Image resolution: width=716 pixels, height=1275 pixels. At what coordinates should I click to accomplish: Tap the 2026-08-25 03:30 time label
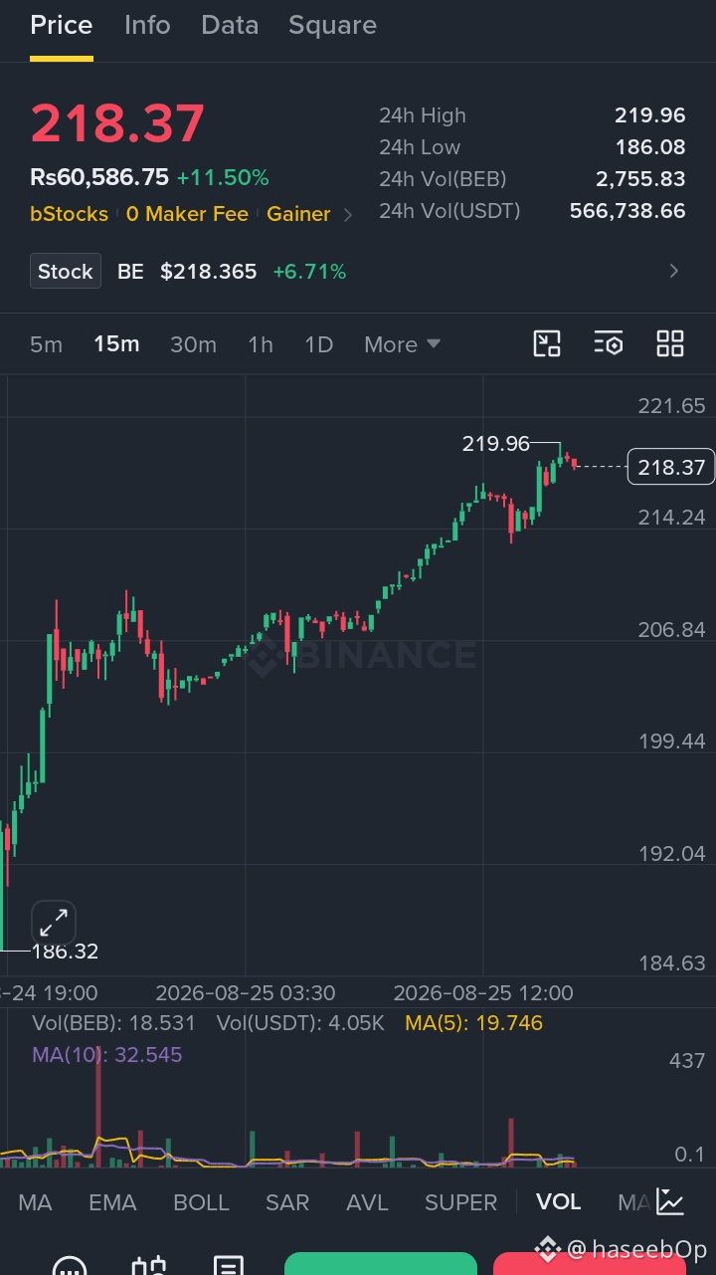point(246,993)
